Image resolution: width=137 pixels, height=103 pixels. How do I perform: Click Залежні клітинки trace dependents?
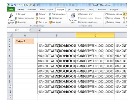(x=112, y=18)
